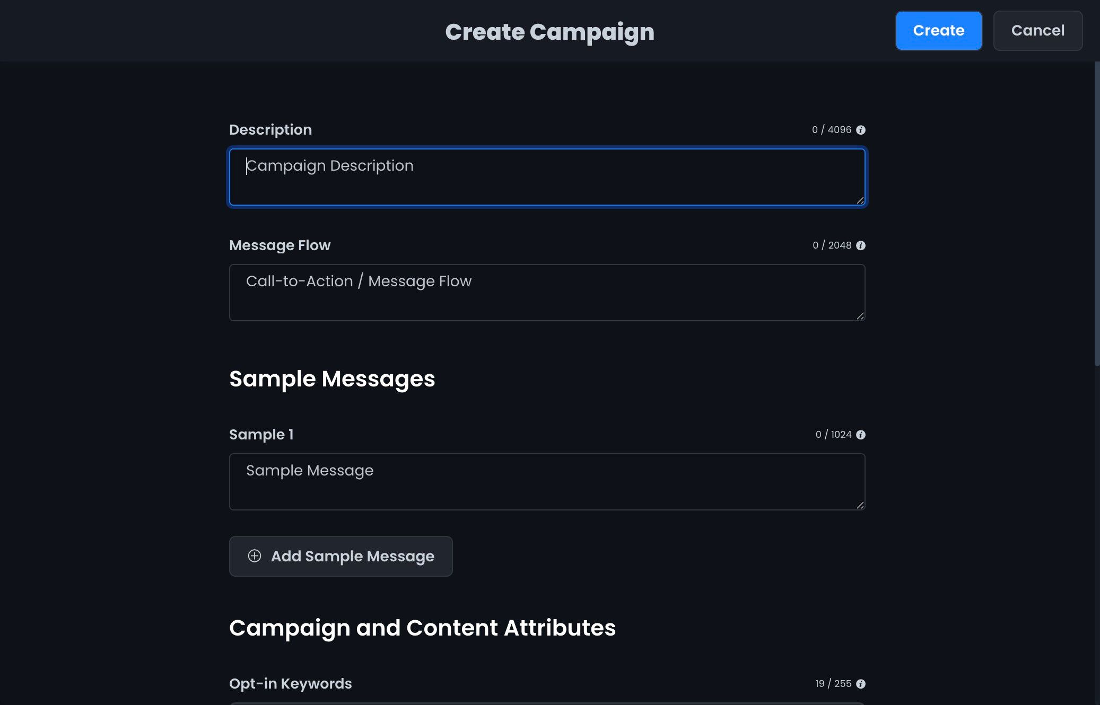This screenshot has width=1100, height=705.
Task: Click the plus circle icon on Add Sample Message
Action: (x=255, y=556)
